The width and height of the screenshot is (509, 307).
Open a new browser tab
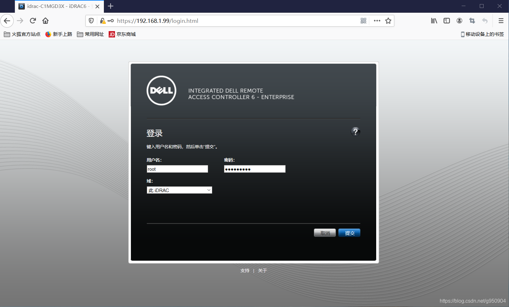pyautogui.click(x=111, y=6)
